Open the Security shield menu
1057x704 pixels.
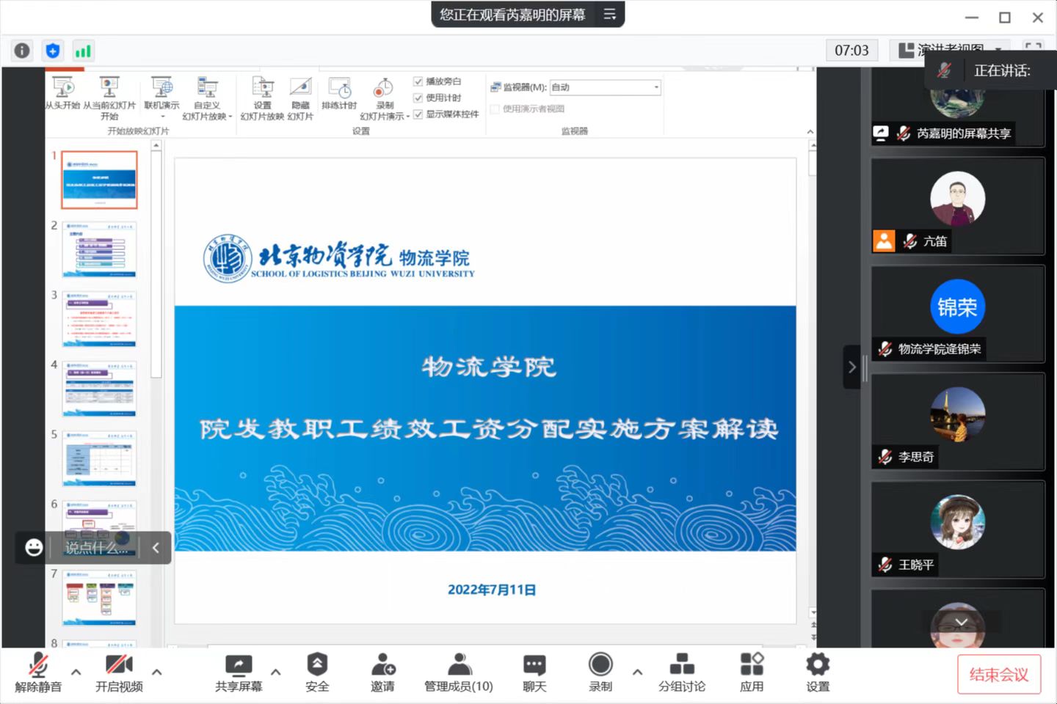point(317,672)
